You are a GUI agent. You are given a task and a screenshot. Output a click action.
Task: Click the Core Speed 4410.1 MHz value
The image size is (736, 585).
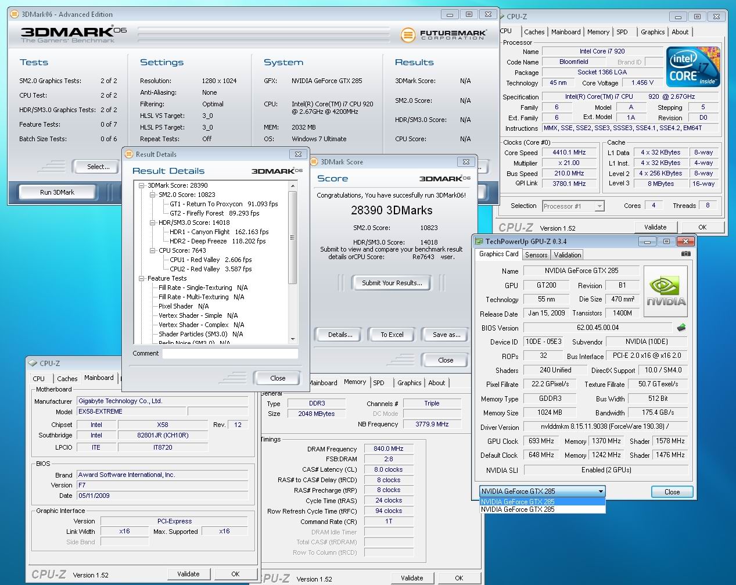click(x=569, y=152)
